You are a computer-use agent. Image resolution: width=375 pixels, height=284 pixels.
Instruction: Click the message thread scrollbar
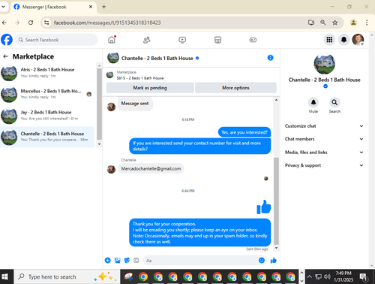pos(276,201)
